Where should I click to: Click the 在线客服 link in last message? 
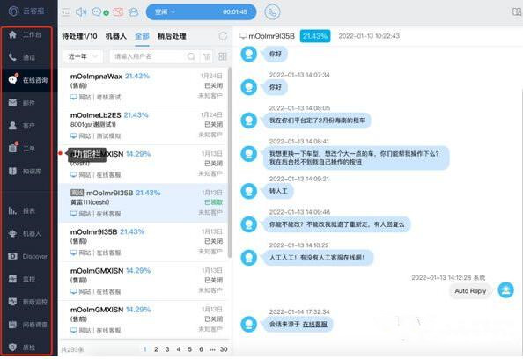coord(315,324)
